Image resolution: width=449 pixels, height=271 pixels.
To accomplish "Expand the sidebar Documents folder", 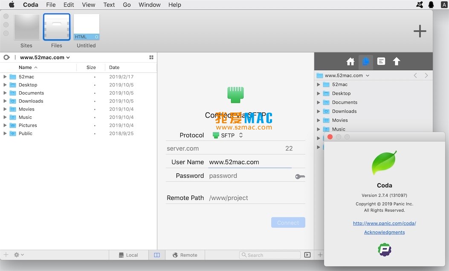I will point(319,102).
